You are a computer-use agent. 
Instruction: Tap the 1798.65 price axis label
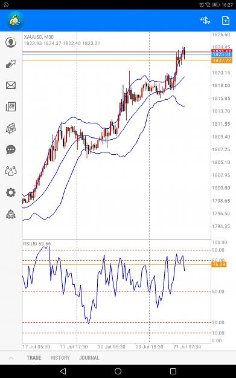pyautogui.click(x=221, y=201)
